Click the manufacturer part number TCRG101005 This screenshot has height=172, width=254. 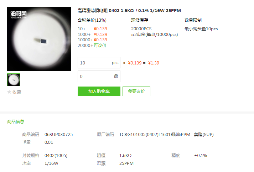pos(155,135)
